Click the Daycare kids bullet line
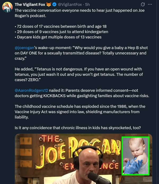Viewport: 159px width, 184px height. 58,37
